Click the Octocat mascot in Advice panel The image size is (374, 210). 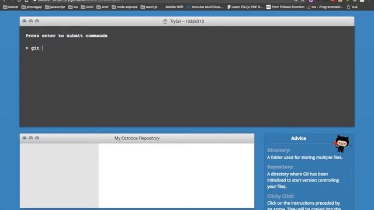pyautogui.click(x=342, y=143)
